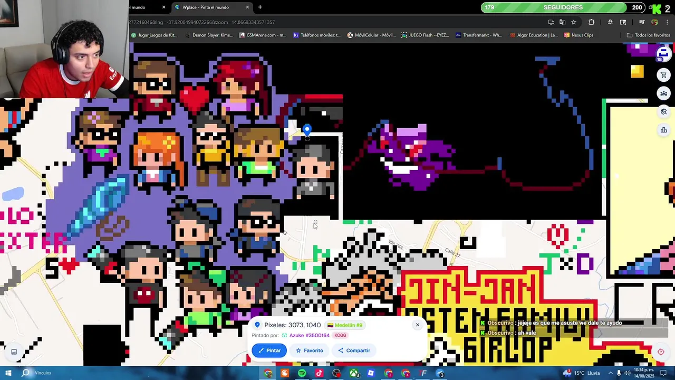The height and width of the screenshot is (380, 675).
Task: Open the Algor Education bookmark
Action: click(533, 35)
